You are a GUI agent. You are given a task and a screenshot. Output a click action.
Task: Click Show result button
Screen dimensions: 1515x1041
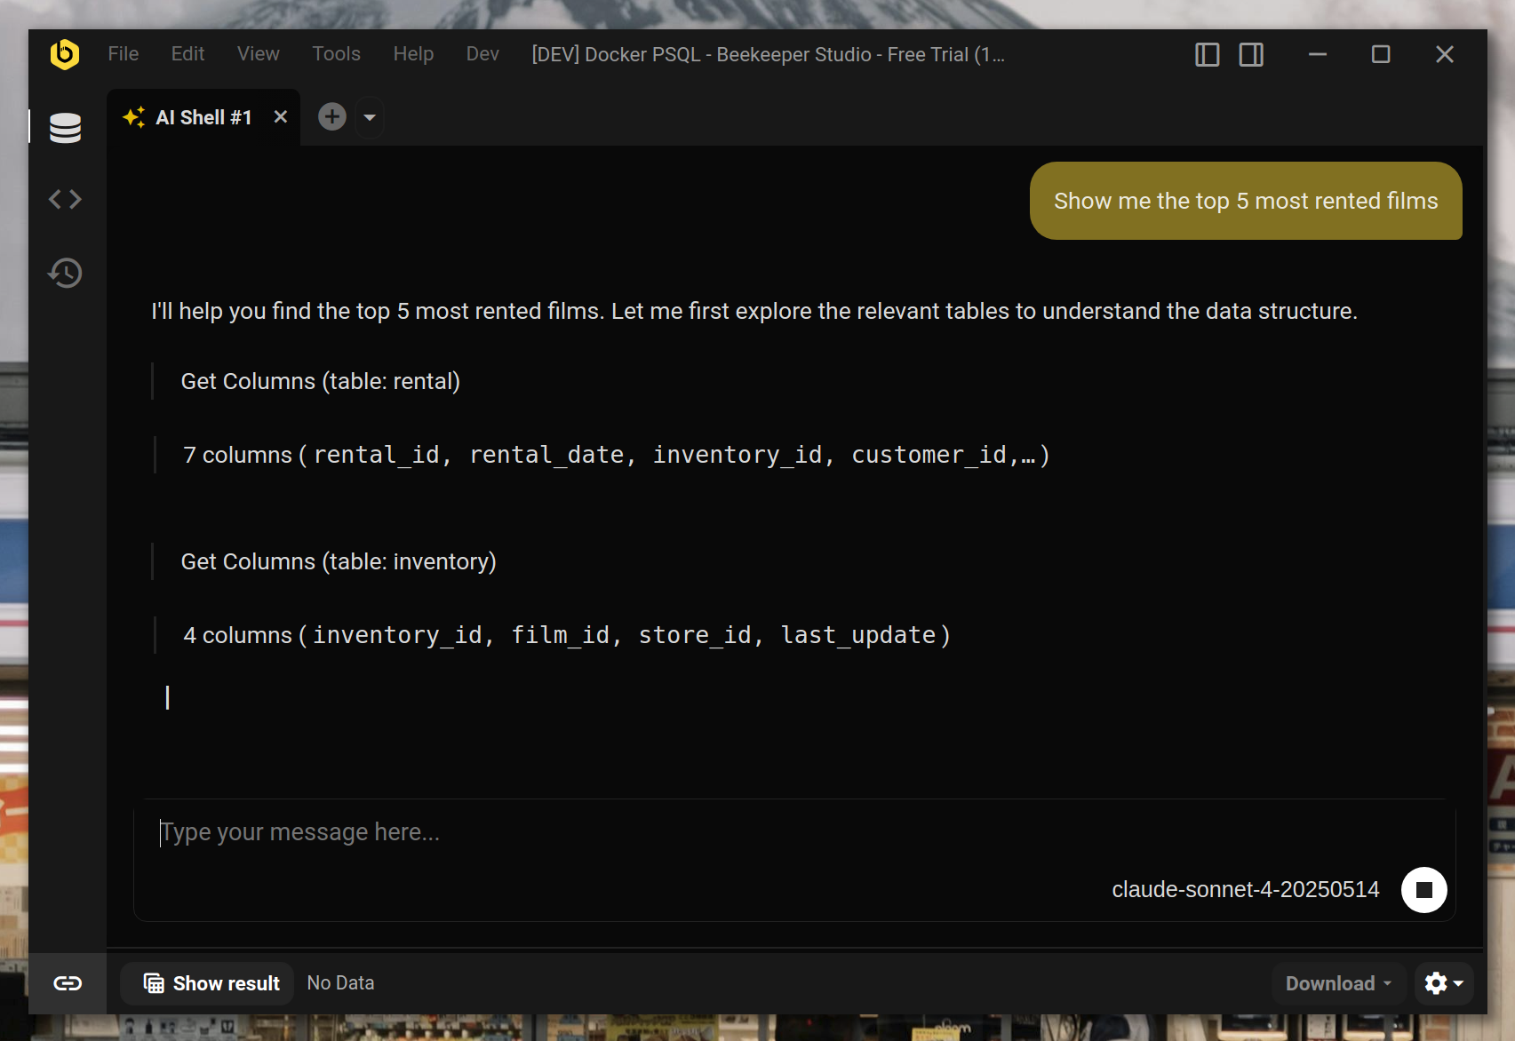tap(212, 983)
